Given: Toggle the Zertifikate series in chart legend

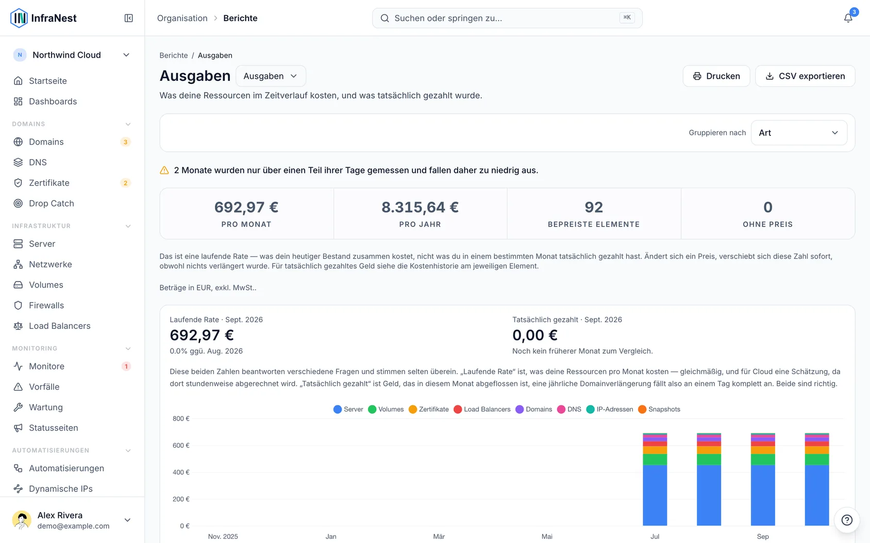Looking at the screenshot, I should (x=429, y=410).
